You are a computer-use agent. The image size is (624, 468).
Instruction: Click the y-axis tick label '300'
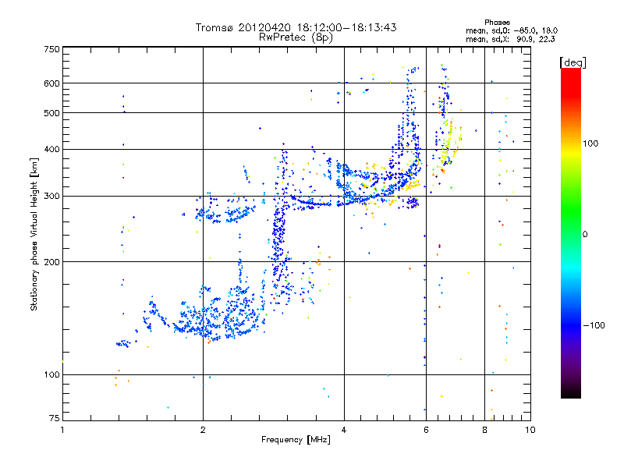pyautogui.click(x=51, y=197)
